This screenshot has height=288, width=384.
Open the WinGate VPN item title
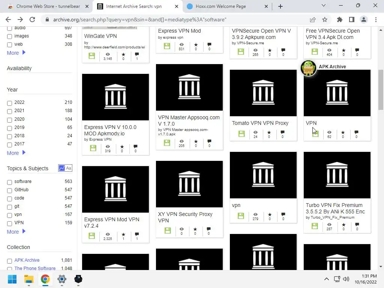pos(100,36)
